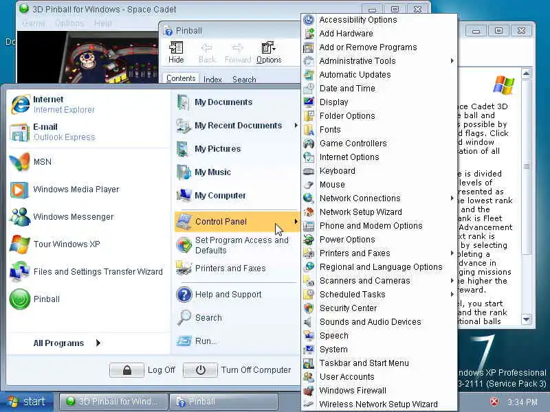Select the highlighted Control Panel item
Screen dimensions: 550x412
[237, 221]
